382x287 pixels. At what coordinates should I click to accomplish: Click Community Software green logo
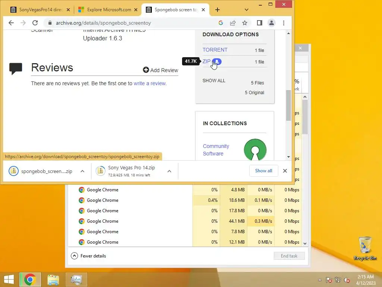(x=255, y=149)
